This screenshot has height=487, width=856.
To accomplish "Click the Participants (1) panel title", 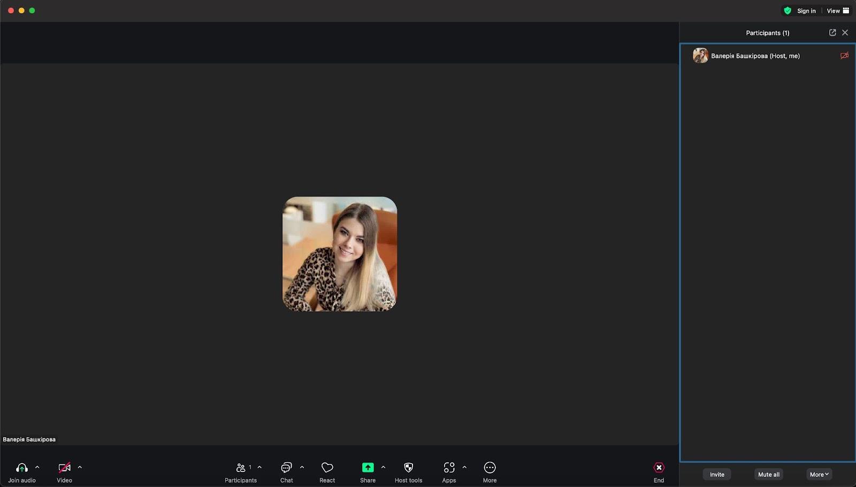I will click(x=768, y=33).
